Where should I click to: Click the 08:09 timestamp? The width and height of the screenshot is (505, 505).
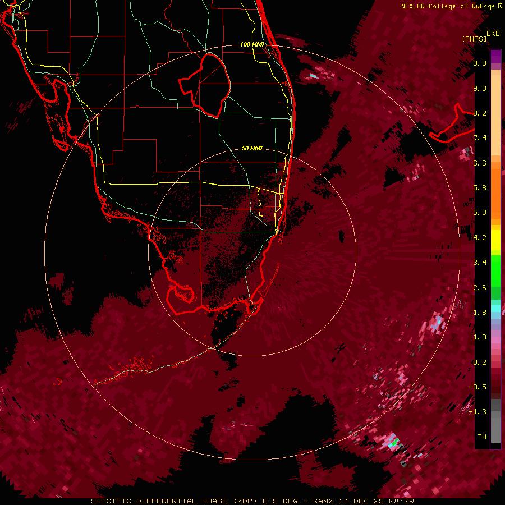[401, 501]
